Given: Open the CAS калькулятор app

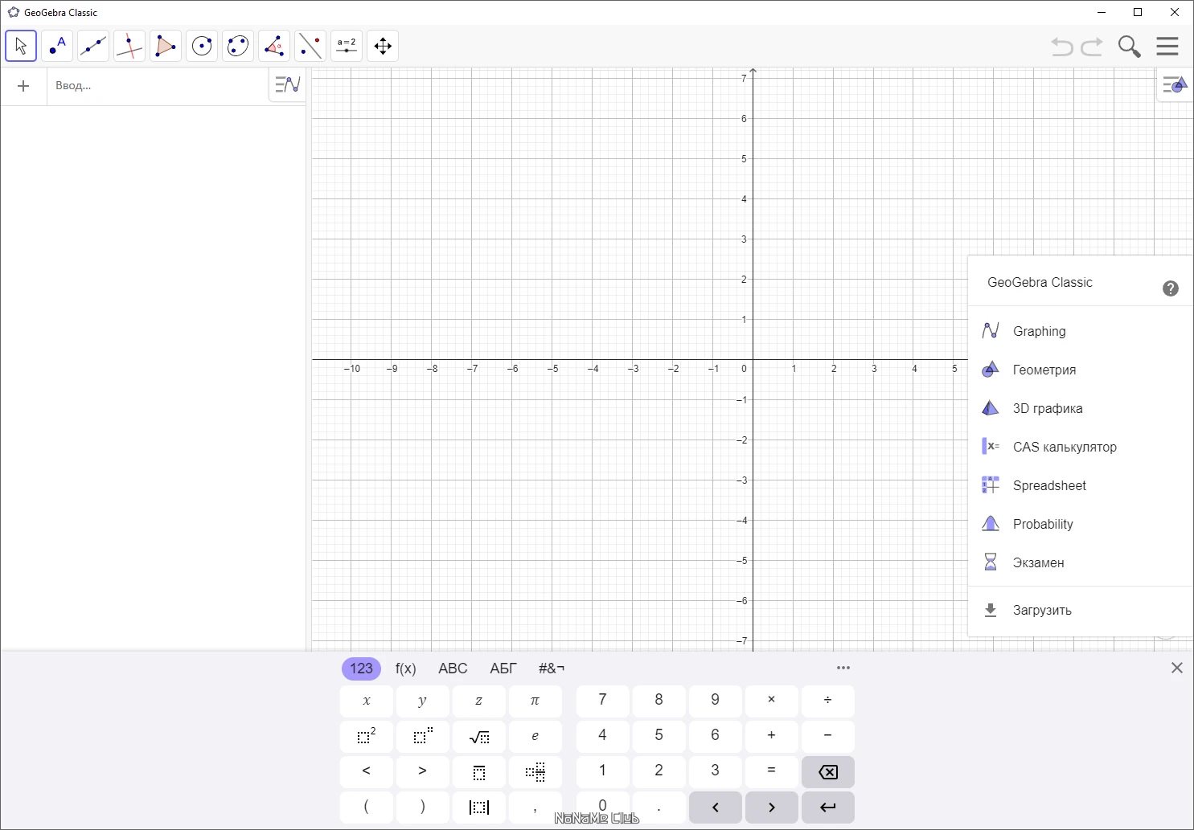Looking at the screenshot, I should pos(1081,447).
